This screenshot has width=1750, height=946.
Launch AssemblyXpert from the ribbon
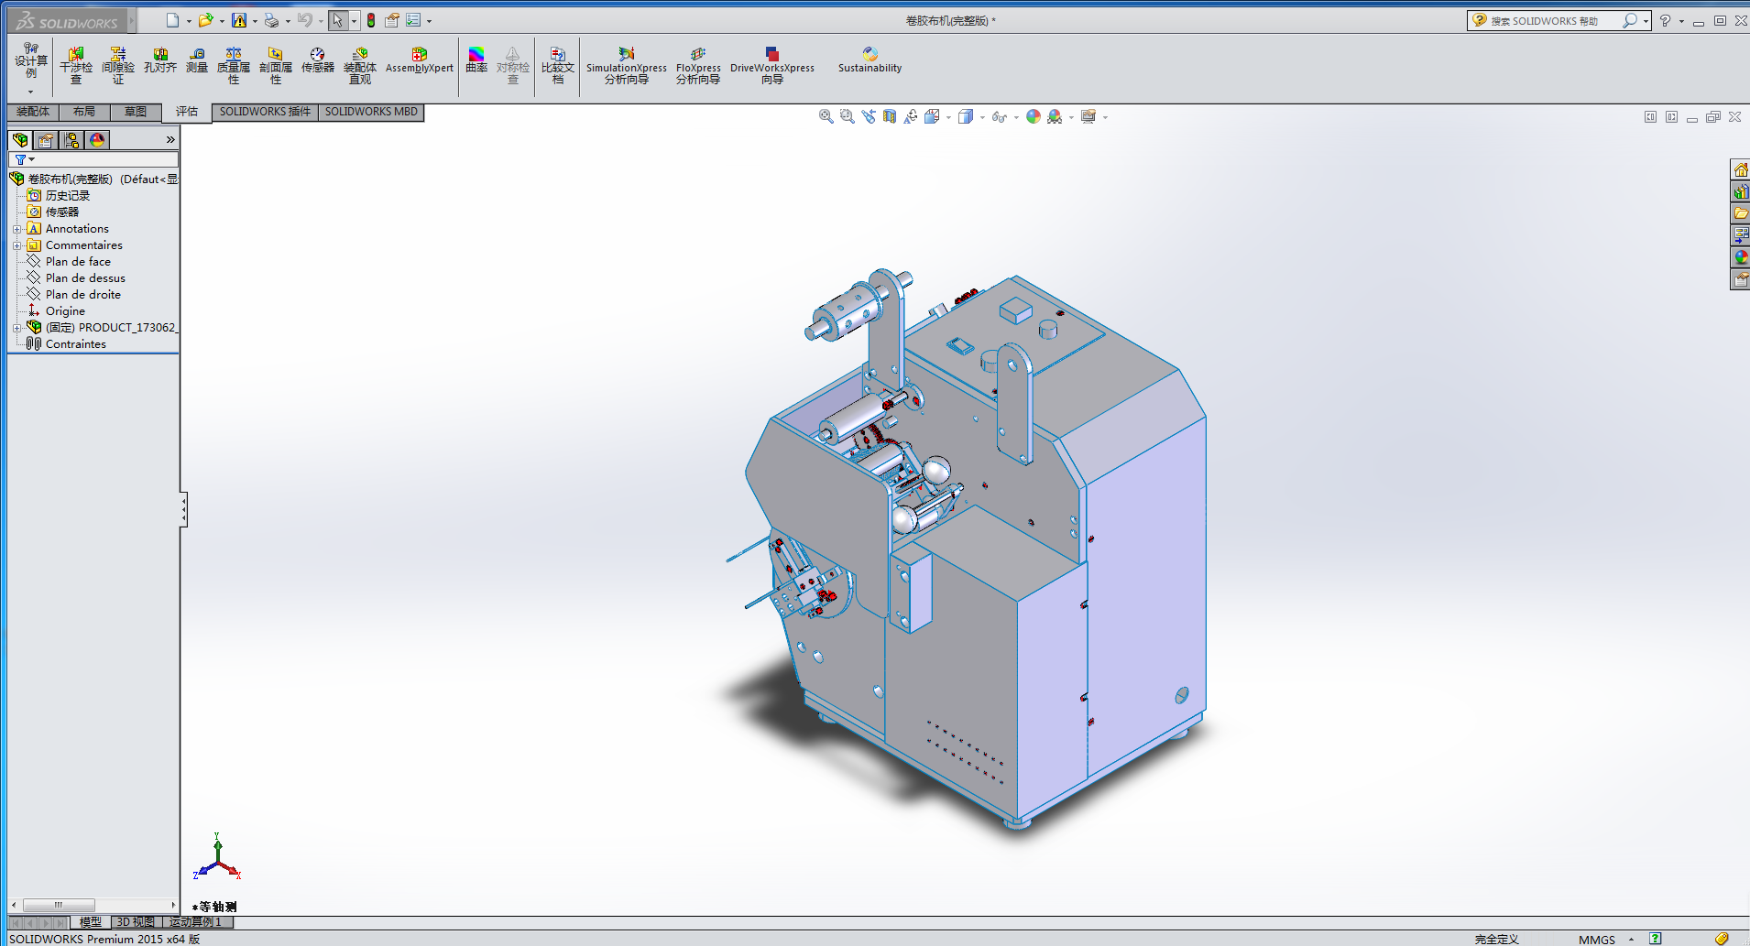pos(419,60)
